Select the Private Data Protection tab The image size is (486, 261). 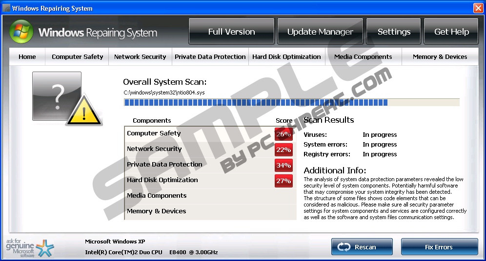pos(210,56)
